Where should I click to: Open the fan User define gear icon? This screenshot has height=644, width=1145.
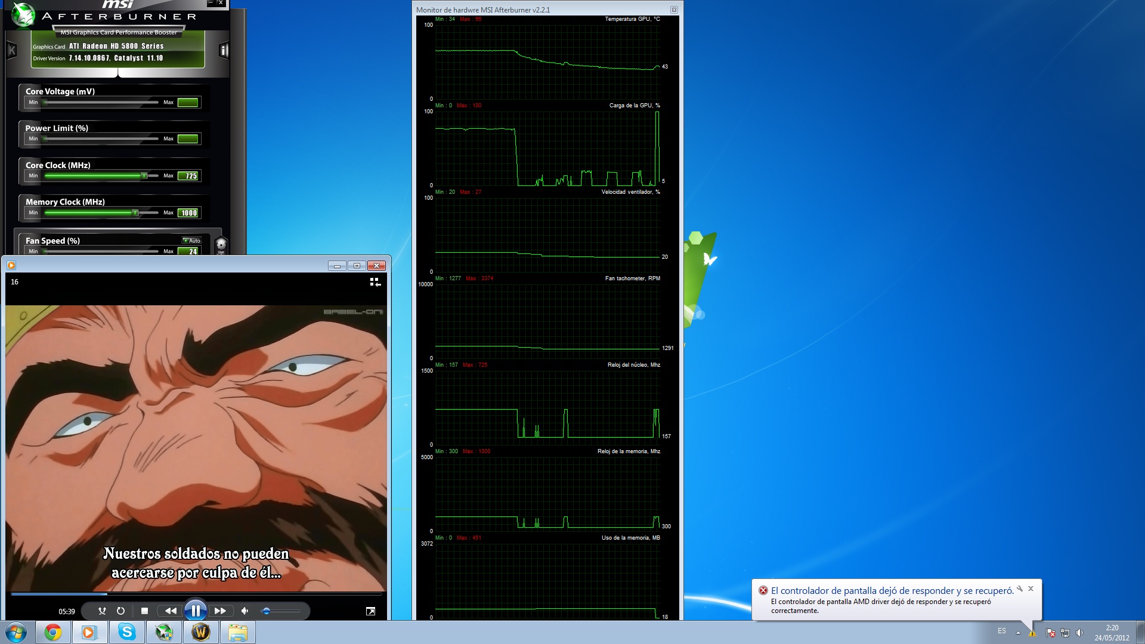[221, 245]
